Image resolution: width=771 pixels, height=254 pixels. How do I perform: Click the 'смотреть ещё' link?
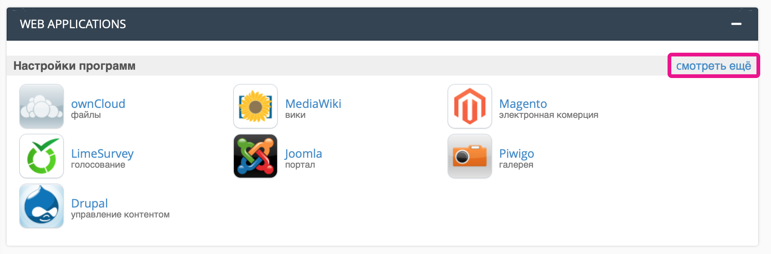pos(713,66)
